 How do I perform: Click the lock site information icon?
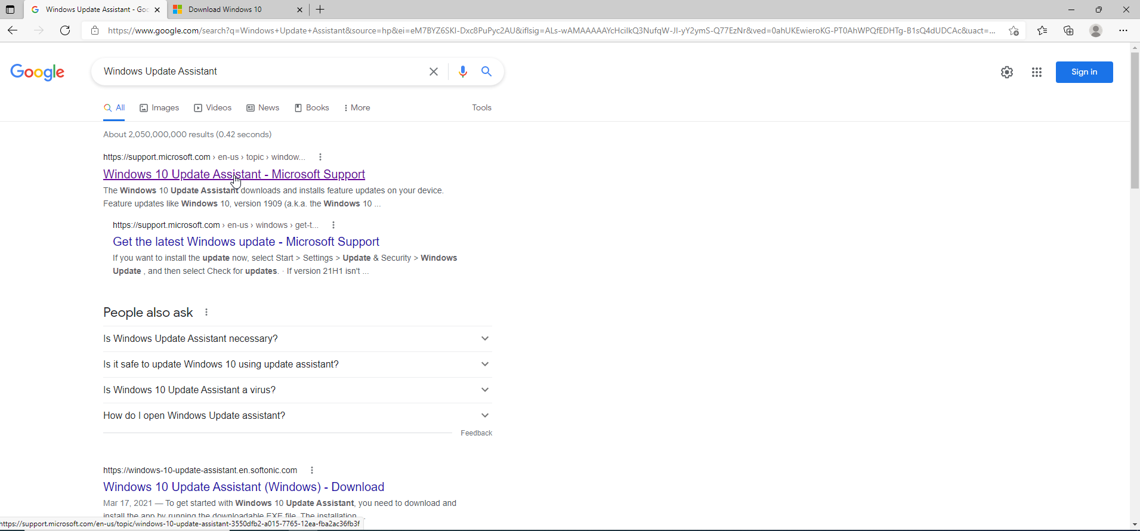tap(94, 30)
